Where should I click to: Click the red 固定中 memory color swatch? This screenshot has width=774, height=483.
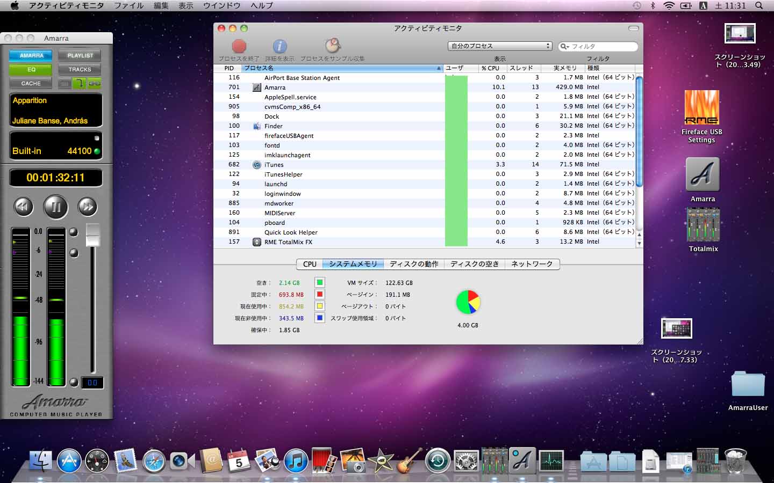point(320,294)
